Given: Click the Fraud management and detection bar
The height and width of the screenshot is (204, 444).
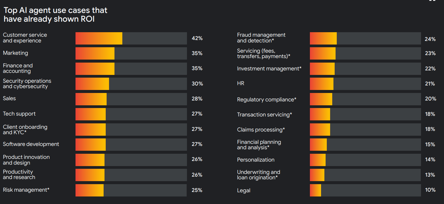Looking at the screenshot, I should click(323, 39).
